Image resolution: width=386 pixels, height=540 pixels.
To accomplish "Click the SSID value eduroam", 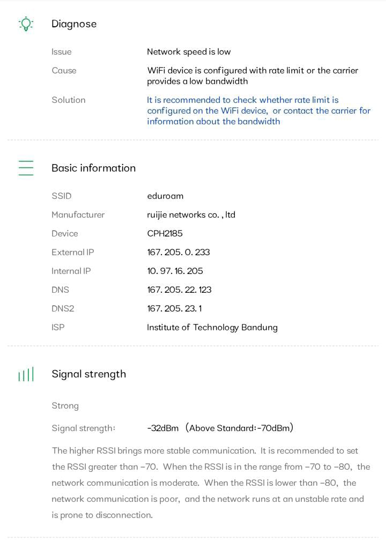I will (x=165, y=196).
